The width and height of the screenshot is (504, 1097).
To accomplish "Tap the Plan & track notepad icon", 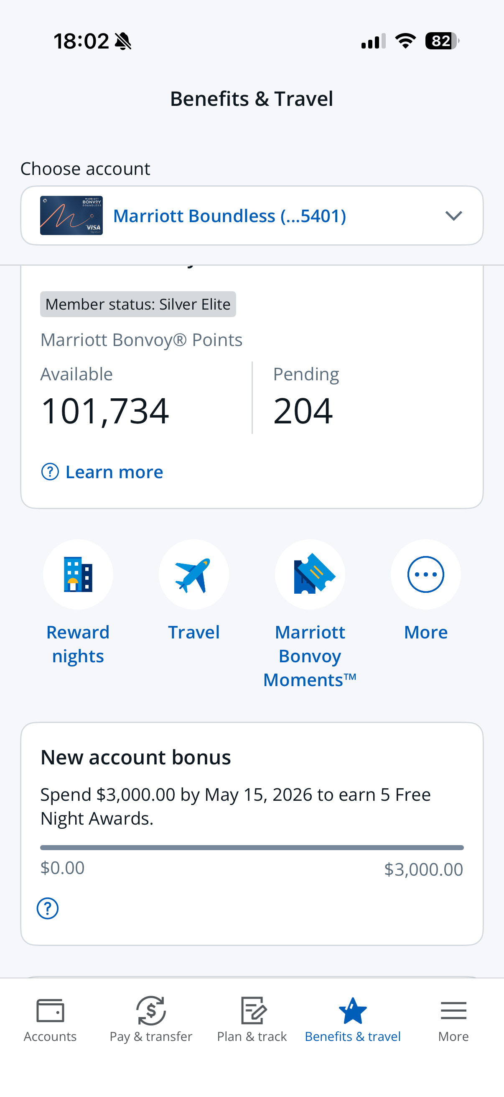I will [253, 1010].
